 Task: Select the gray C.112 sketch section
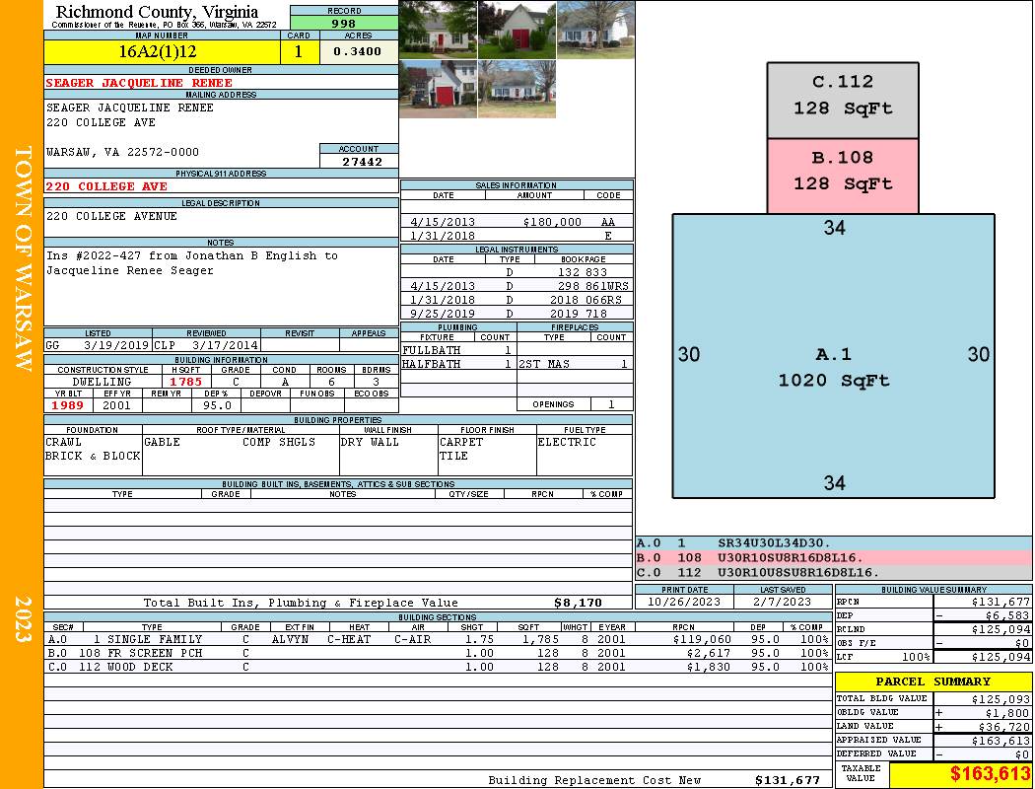tap(842, 101)
